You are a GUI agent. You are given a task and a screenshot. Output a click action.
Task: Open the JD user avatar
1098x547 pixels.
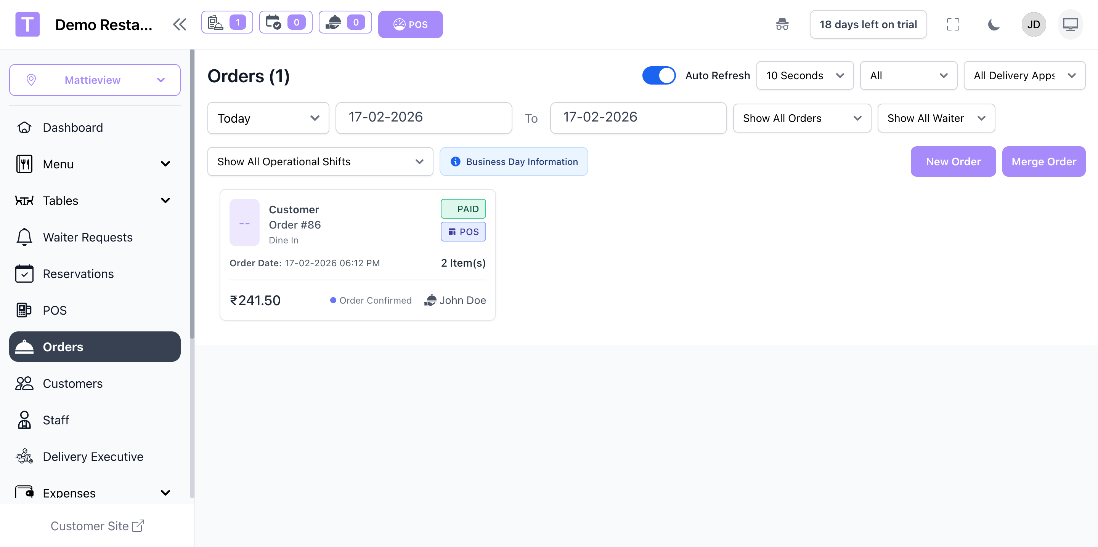tap(1033, 24)
